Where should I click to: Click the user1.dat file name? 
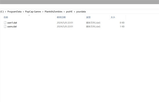coord(12,23)
